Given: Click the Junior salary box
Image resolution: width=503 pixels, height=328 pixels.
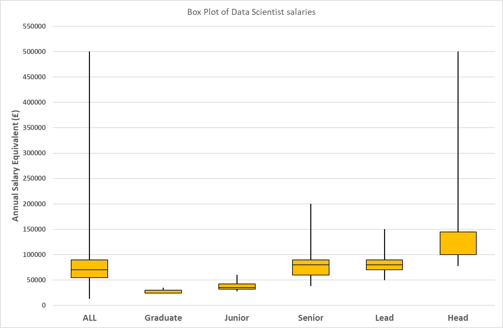Looking at the screenshot, I should 237,287.
